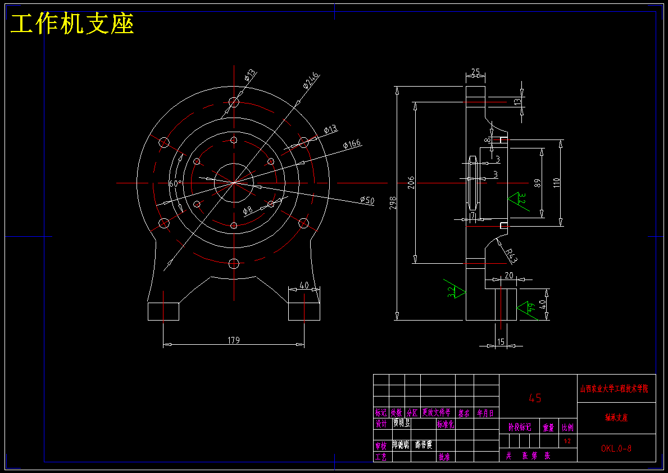Click the 年月日 header cell
The width and height of the screenshot is (668, 473).
[x=485, y=413]
